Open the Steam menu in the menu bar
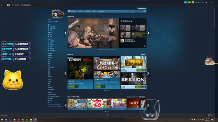218x122 pixels. point(2,2)
